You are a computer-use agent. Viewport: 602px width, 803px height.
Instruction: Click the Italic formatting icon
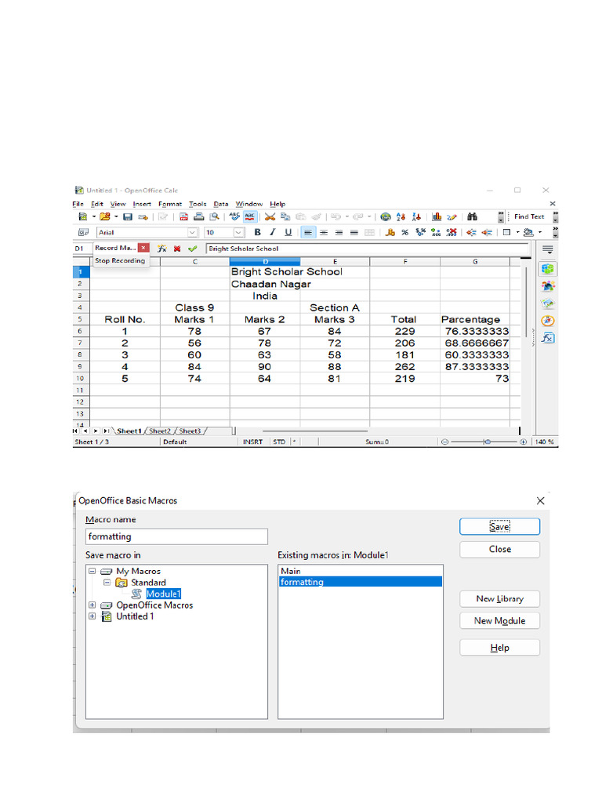point(273,232)
